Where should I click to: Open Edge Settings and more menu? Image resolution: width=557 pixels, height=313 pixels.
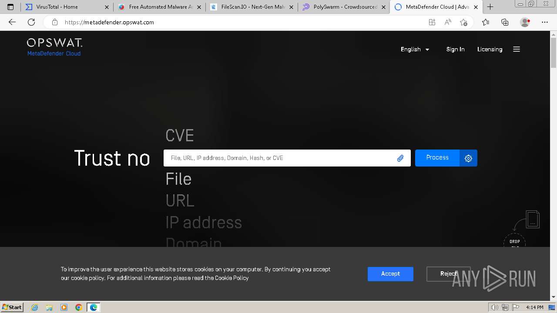pyautogui.click(x=545, y=22)
